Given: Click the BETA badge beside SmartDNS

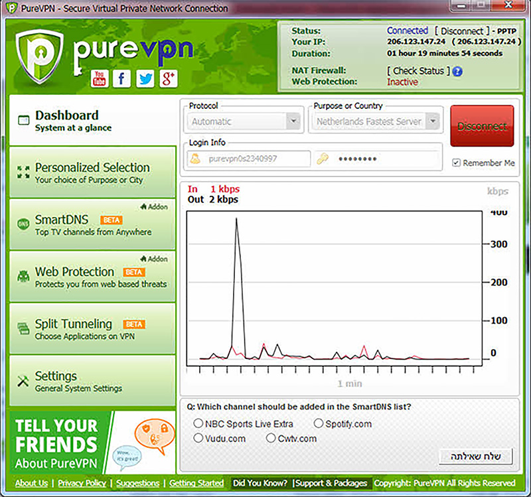Looking at the screenshot, I should point(111,220).
